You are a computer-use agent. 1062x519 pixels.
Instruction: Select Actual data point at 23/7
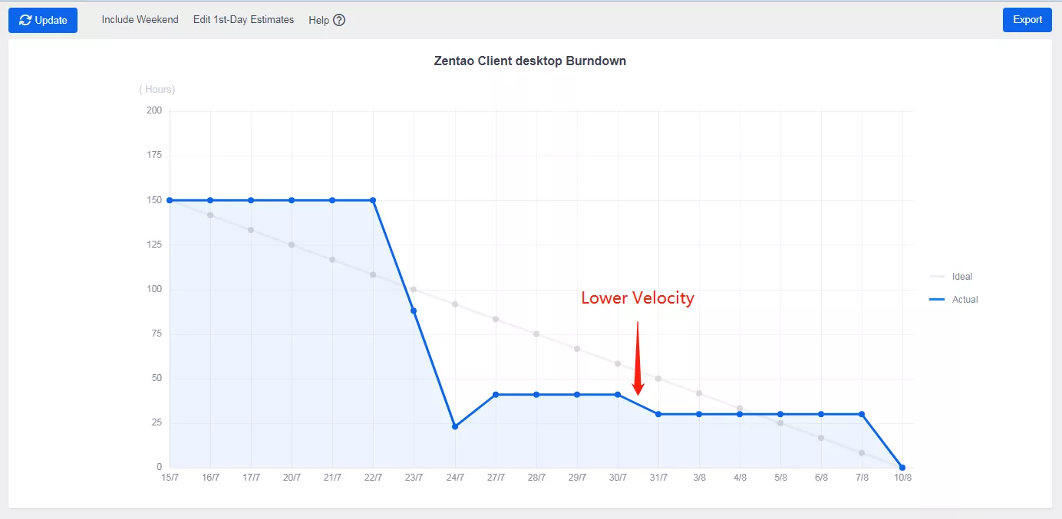point(414,310)
